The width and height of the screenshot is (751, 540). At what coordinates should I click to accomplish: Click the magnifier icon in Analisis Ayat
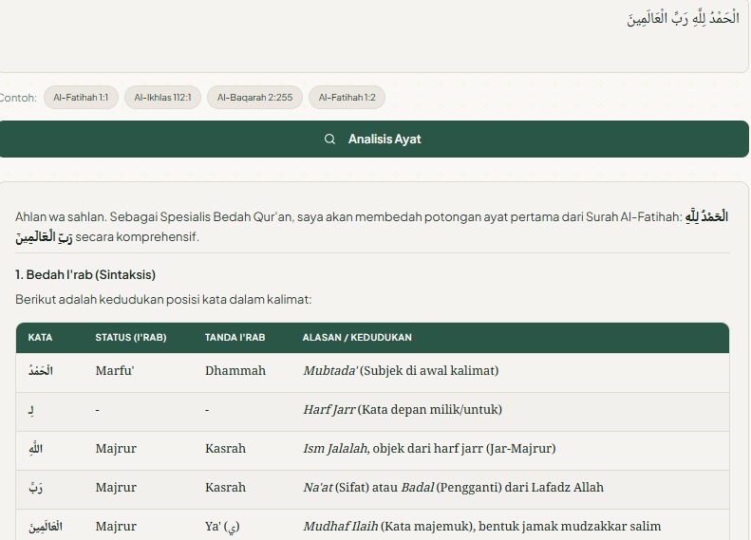(330, 140)
